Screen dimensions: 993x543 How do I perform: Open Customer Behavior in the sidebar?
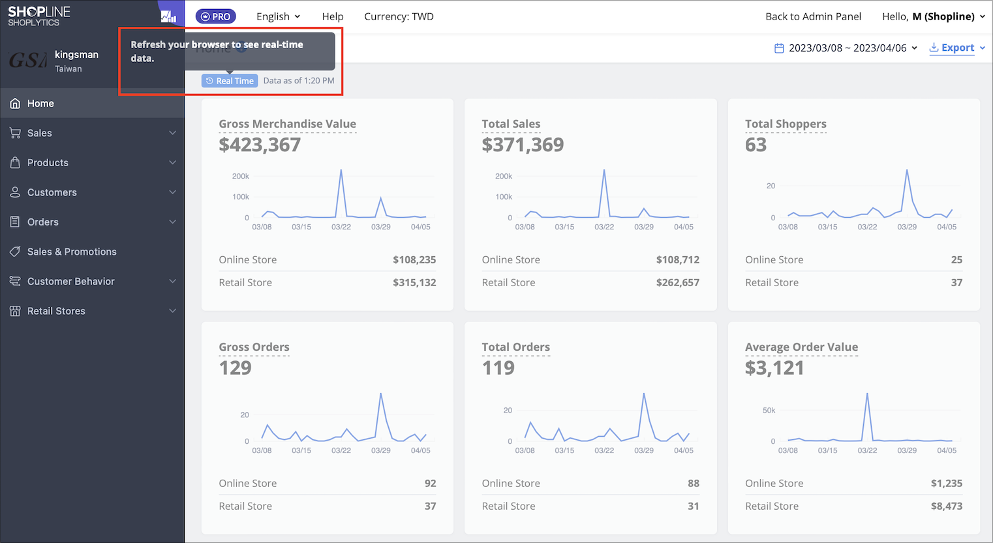point(93,281)
